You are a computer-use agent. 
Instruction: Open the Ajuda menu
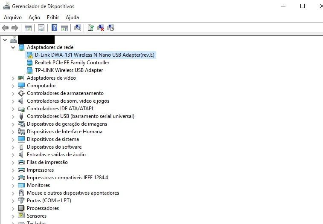72,17
